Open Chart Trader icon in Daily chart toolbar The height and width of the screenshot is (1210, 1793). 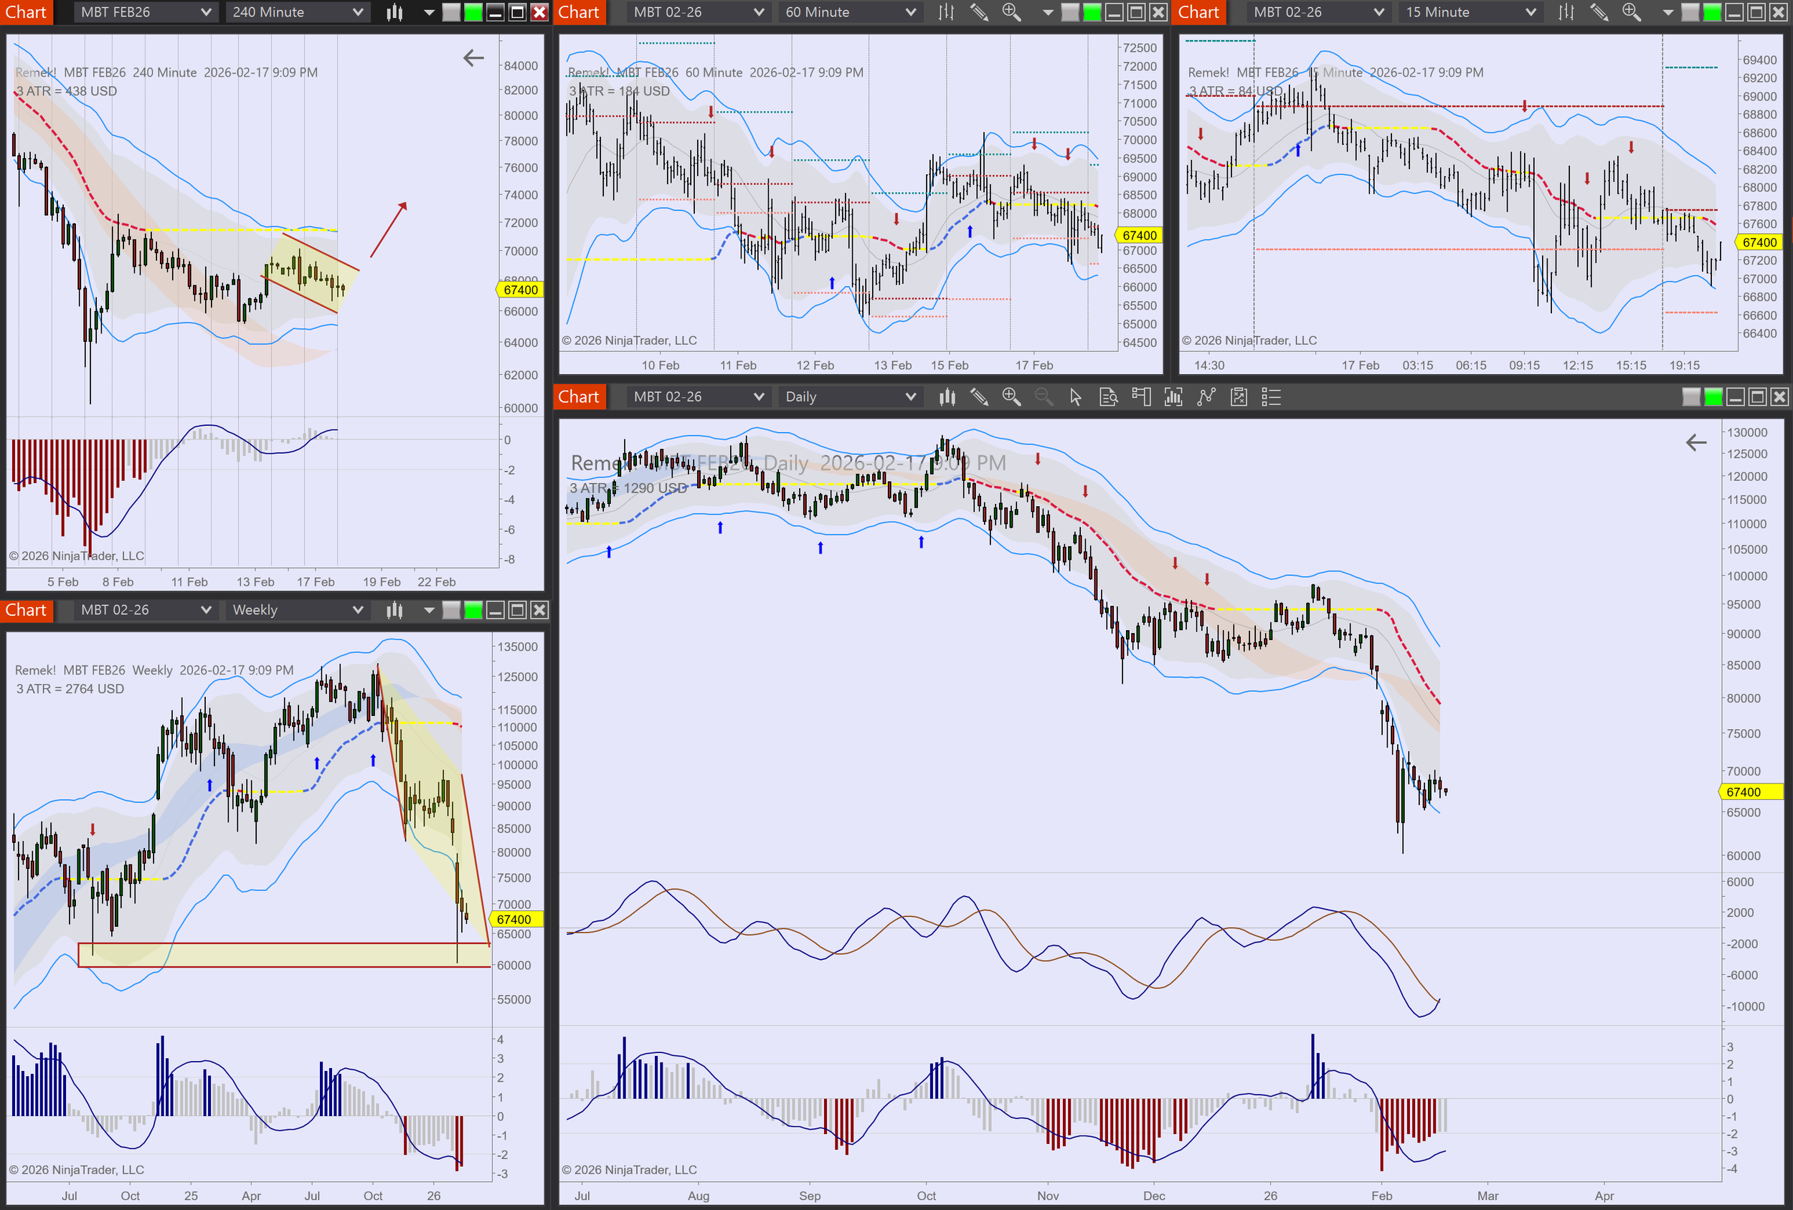click(1141, 397)
